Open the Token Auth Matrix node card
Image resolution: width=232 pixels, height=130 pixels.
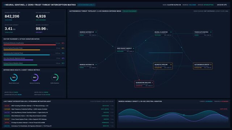click(203, 34)
